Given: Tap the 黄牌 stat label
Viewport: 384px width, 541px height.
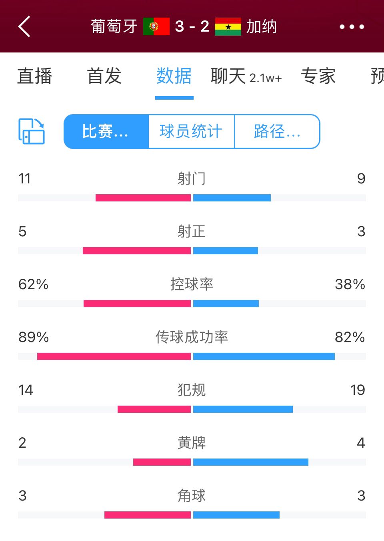Looking at the screenshot, I should pyautogui.click(x=192, y=443).
